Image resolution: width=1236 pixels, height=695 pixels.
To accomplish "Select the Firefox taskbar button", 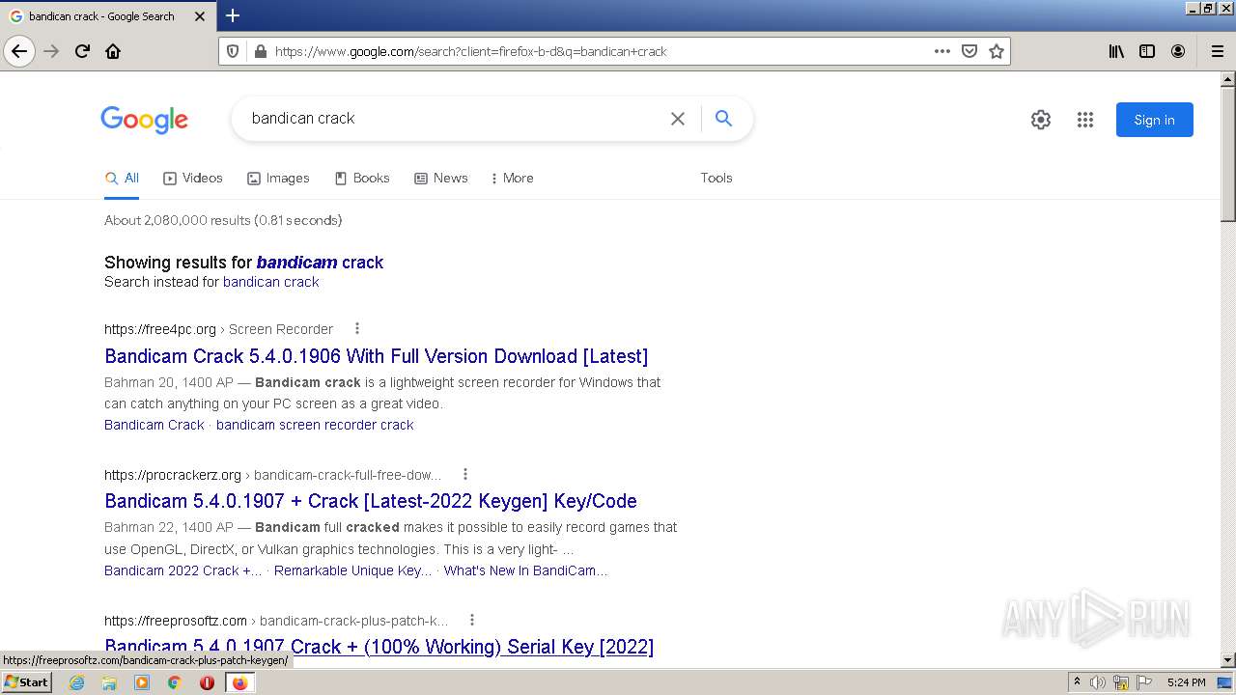I will tap(239, 682).
